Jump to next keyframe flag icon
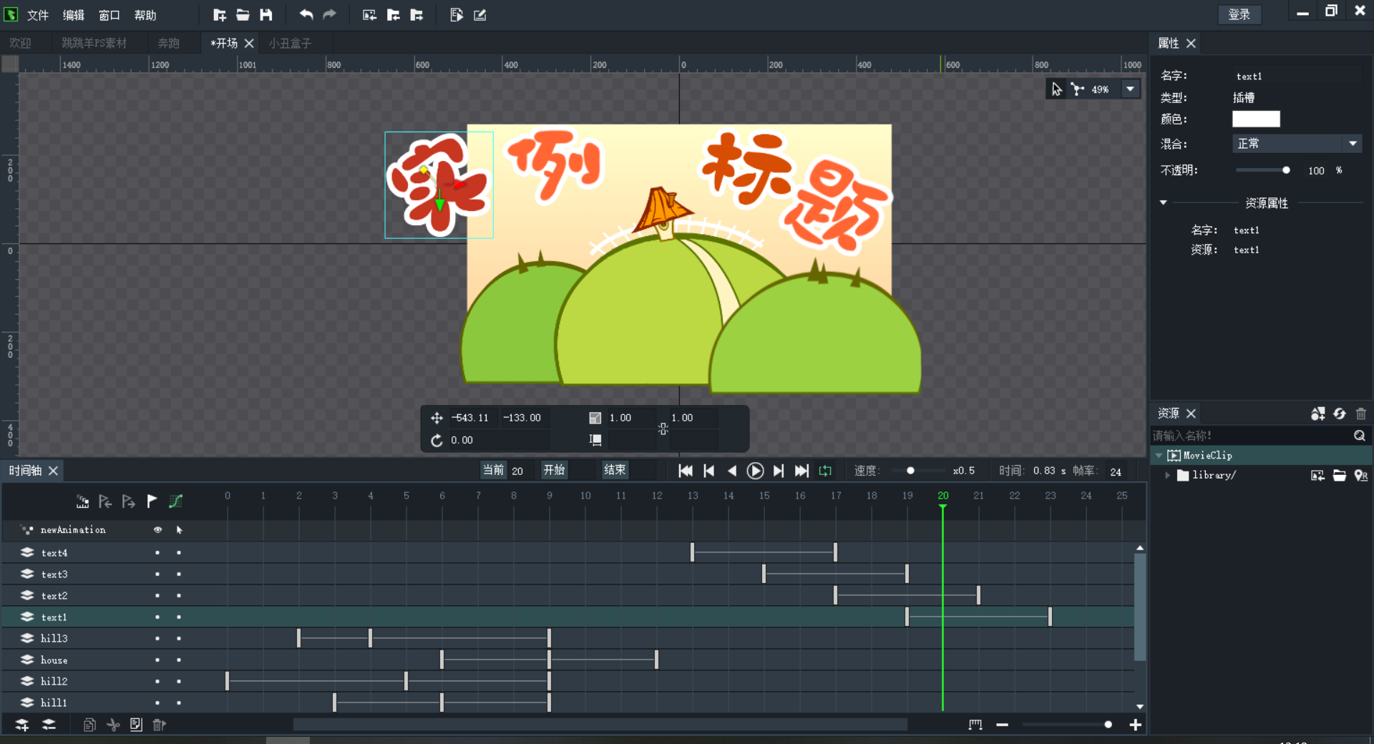 [x=129, y=501]
